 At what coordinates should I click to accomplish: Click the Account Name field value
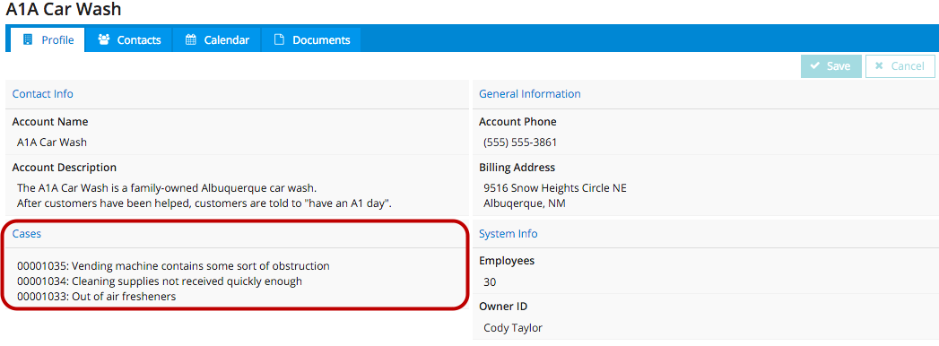52,143
